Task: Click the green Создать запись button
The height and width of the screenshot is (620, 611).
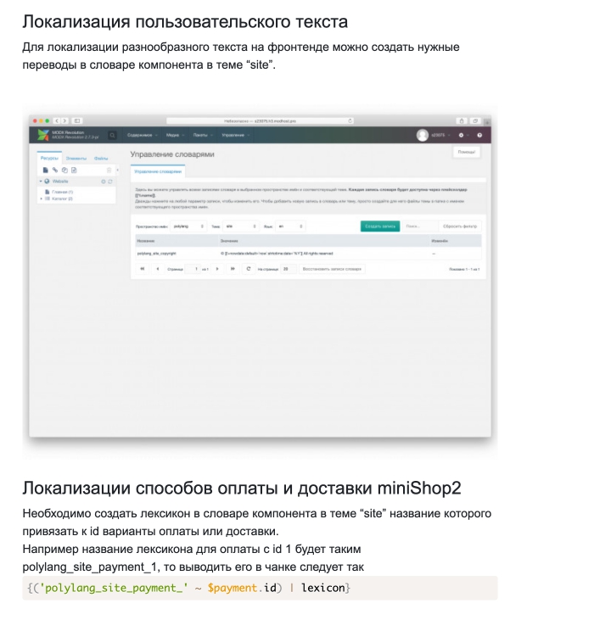Action: tap(380, 226)
